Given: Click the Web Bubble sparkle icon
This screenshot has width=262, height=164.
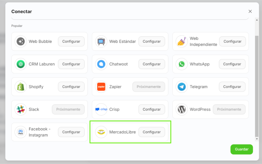Looking at the screenshot, I should [21, 42].
